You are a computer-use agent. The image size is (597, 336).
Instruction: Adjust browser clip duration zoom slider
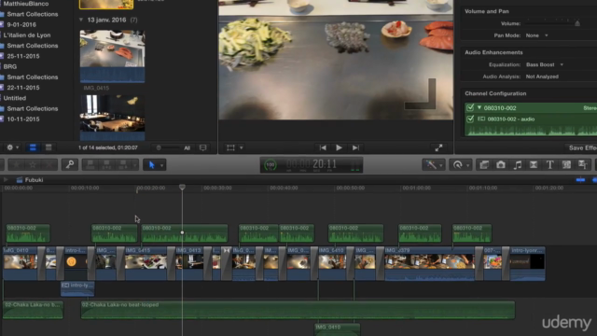[x=159, y=147]
